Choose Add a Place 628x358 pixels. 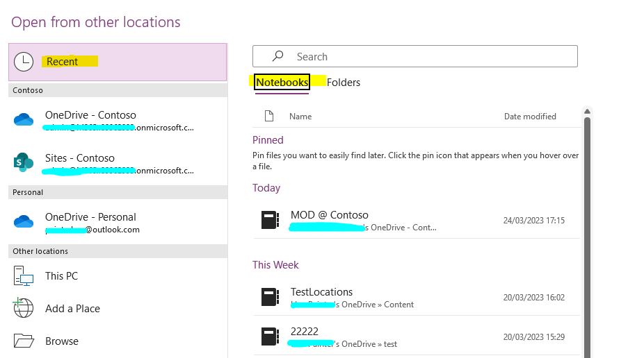[x=118, y=309]
